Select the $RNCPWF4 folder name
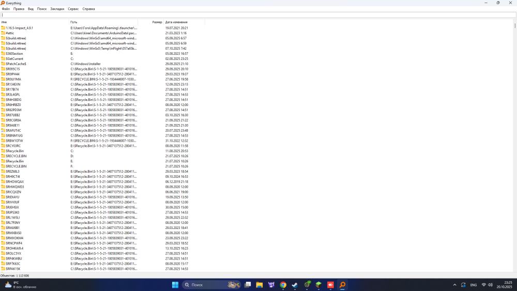The image size is (517, 291). (14, 243)
